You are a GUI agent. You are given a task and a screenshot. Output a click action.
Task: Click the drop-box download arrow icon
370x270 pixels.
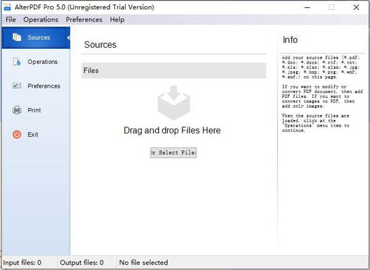coord(173,103)
